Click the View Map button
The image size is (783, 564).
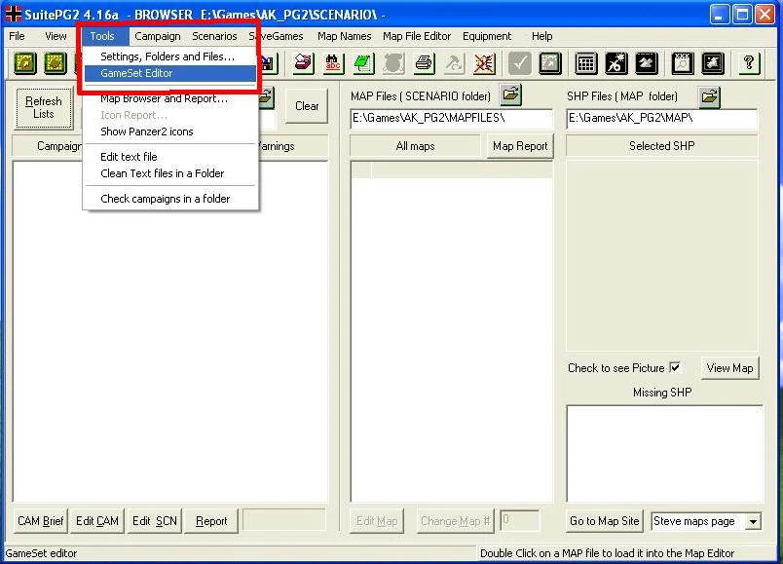point(729,368)
